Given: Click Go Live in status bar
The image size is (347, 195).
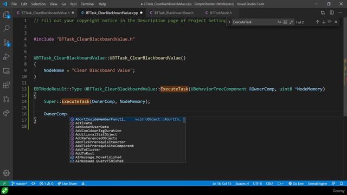Looking at the screenshot, I should click(296, 184).
